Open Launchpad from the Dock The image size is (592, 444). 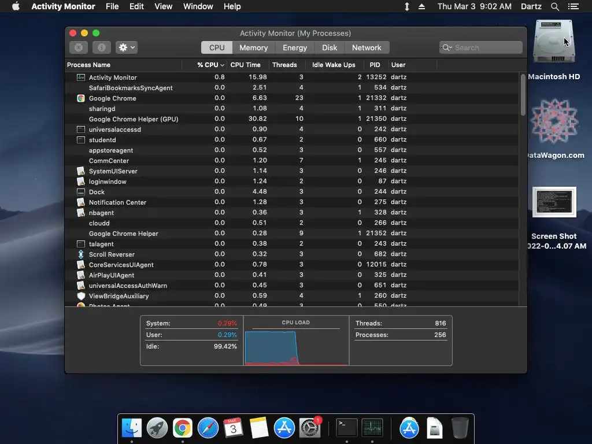point(157,428)
